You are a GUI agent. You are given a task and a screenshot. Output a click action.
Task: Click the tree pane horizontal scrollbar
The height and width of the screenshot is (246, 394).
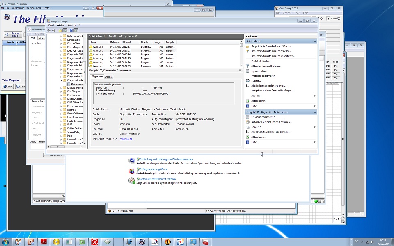(65, 147)
